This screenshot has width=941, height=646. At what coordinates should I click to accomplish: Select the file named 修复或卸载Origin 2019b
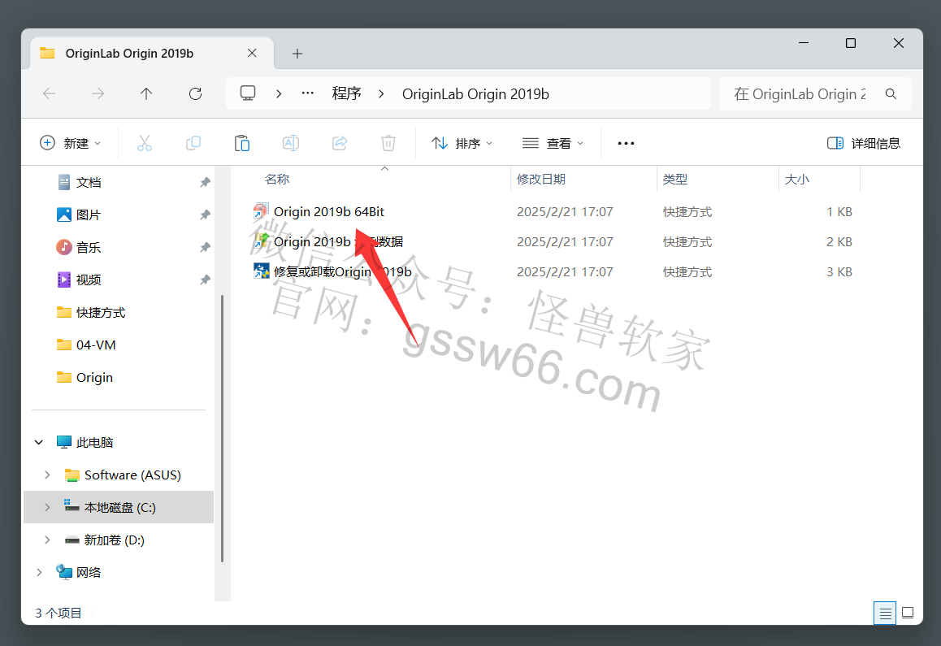coord(343,271)
